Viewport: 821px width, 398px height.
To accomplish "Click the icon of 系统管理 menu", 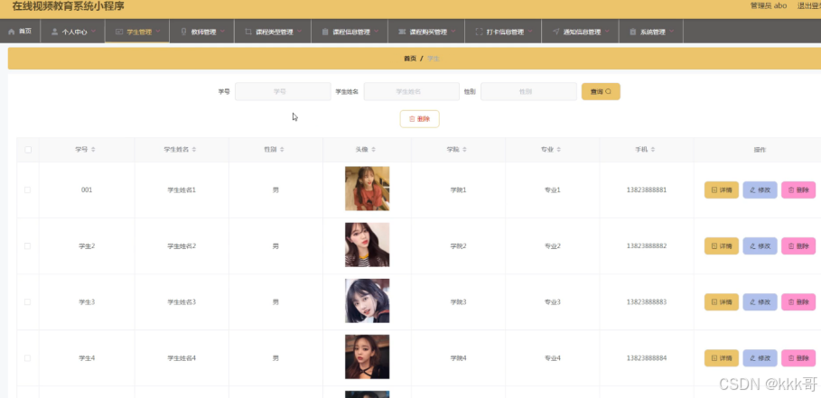I will click(x=632, y=32).
